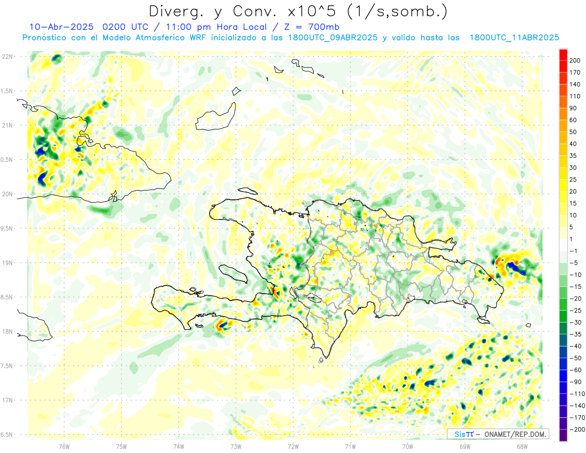Click the '9.5N' latitude label
The image size is (586, 453).
tap(7, 228)
